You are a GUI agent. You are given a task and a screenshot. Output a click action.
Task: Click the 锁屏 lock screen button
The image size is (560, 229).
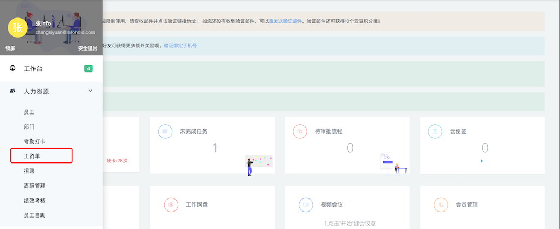coord(10,49)
